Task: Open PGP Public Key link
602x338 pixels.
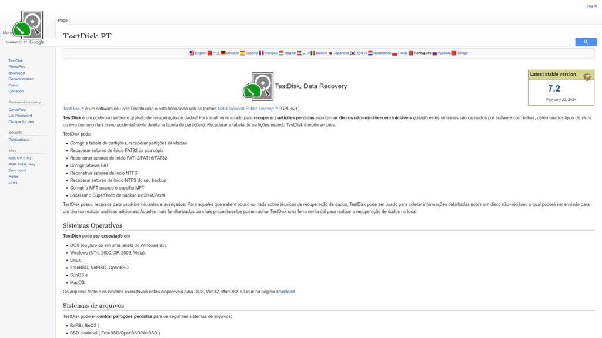Action: (22, 164)
